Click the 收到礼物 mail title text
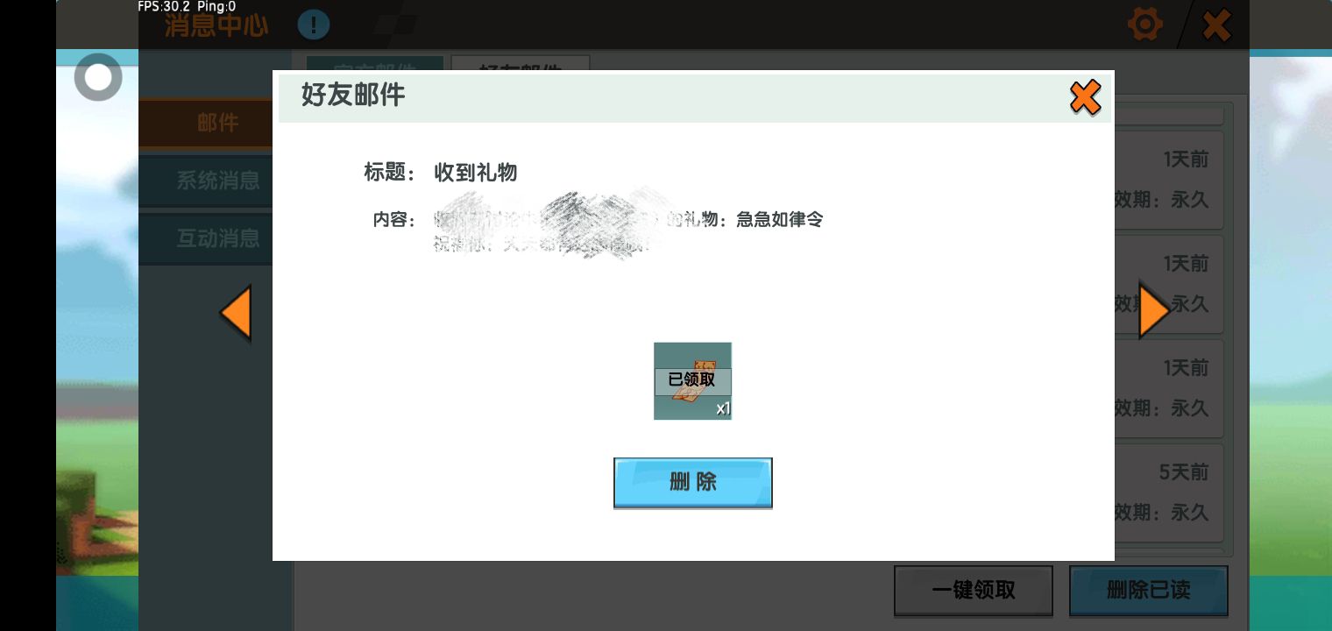The image size is (1332, 631). 475,173
